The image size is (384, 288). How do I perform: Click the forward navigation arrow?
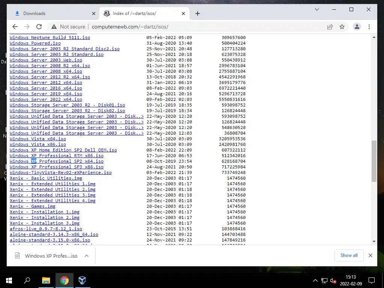point(27,27)
